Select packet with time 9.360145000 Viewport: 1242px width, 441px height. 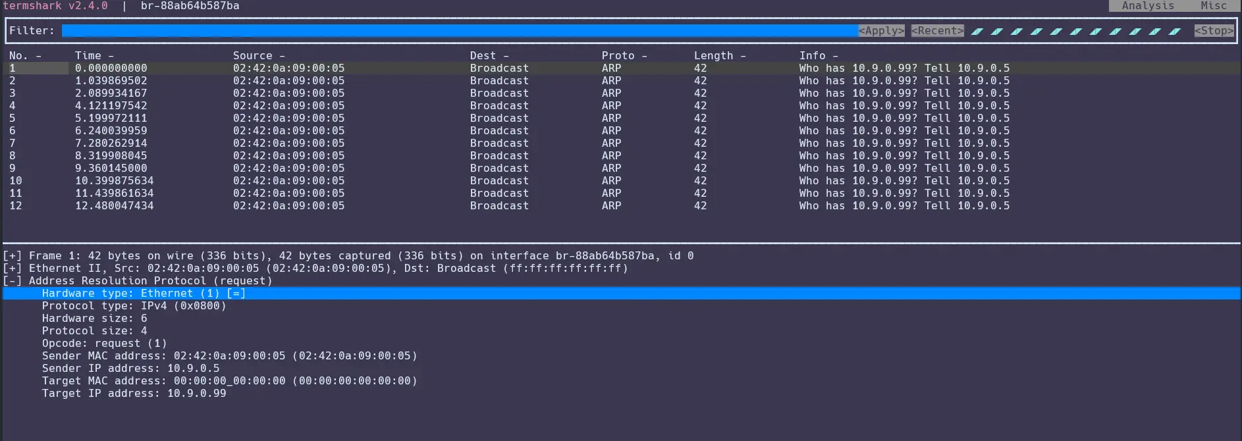click(x=622, y=169)
